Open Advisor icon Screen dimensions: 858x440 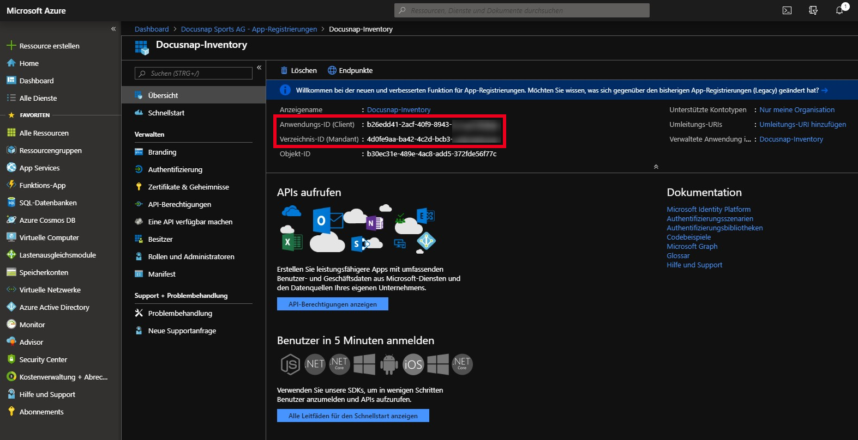pyautogui.click(x=11, y=342)
